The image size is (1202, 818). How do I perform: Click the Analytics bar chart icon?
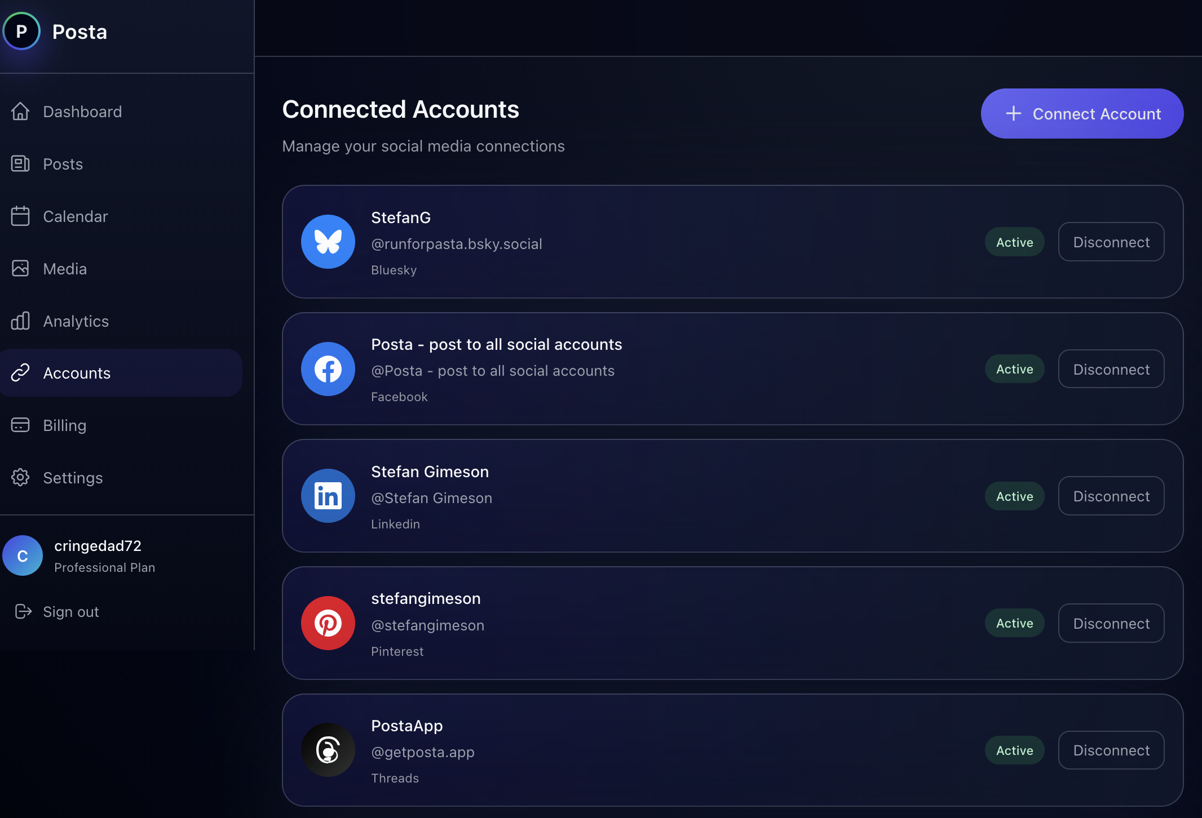point(20,321)
